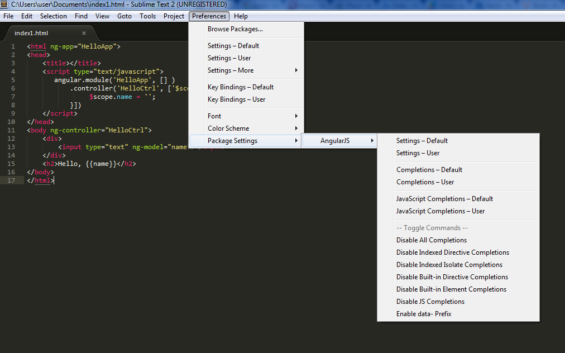Toggle Disable Indexed Directive Completions

[458, 252]
